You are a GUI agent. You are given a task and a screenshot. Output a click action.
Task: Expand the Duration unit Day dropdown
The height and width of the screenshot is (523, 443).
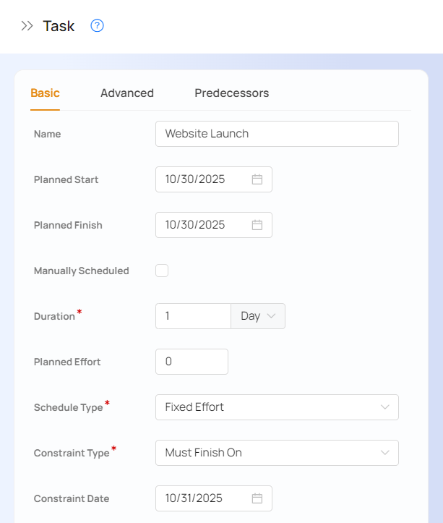click(x=258, y=316)
